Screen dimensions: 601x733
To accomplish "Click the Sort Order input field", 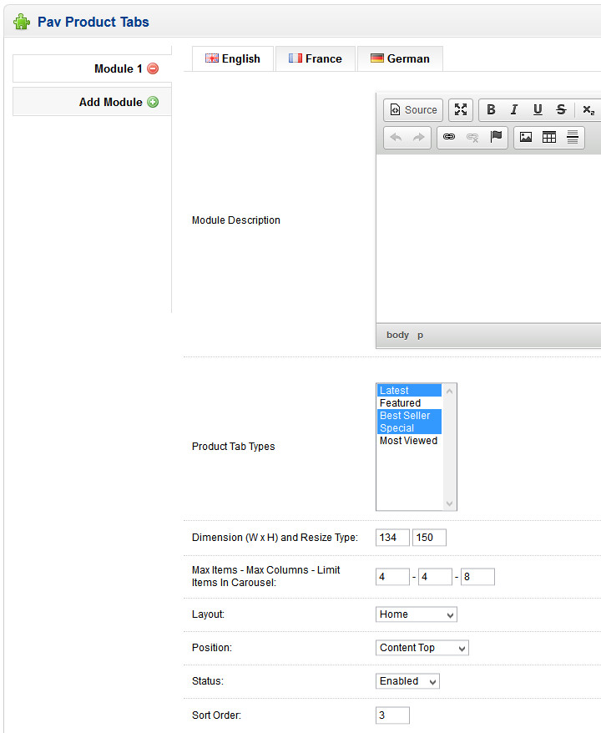I will coord(392,715).
